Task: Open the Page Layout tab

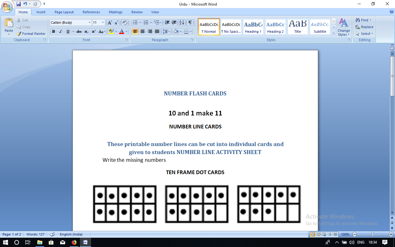Action: pyautogui.click(x=64, y=12)
